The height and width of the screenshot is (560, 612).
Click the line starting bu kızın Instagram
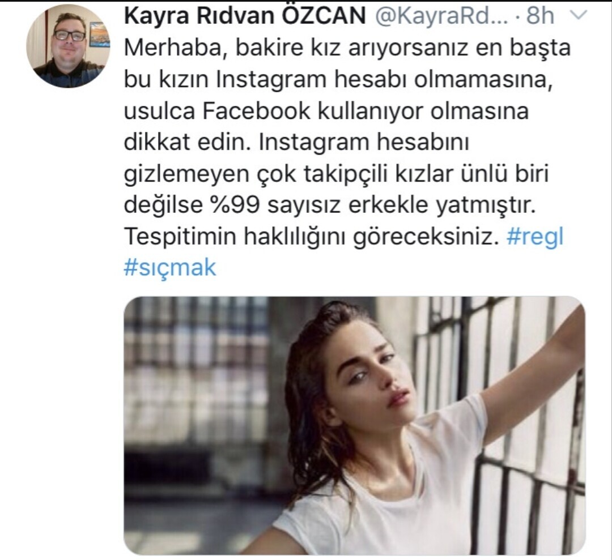(338, 80)
